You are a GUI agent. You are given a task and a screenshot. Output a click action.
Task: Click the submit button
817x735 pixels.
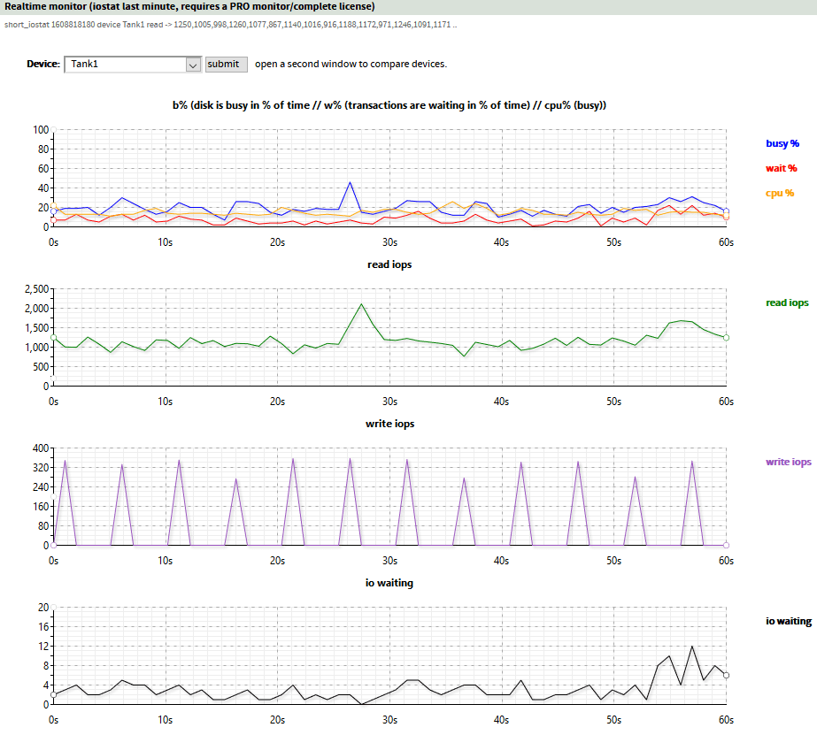coord(226,64)
